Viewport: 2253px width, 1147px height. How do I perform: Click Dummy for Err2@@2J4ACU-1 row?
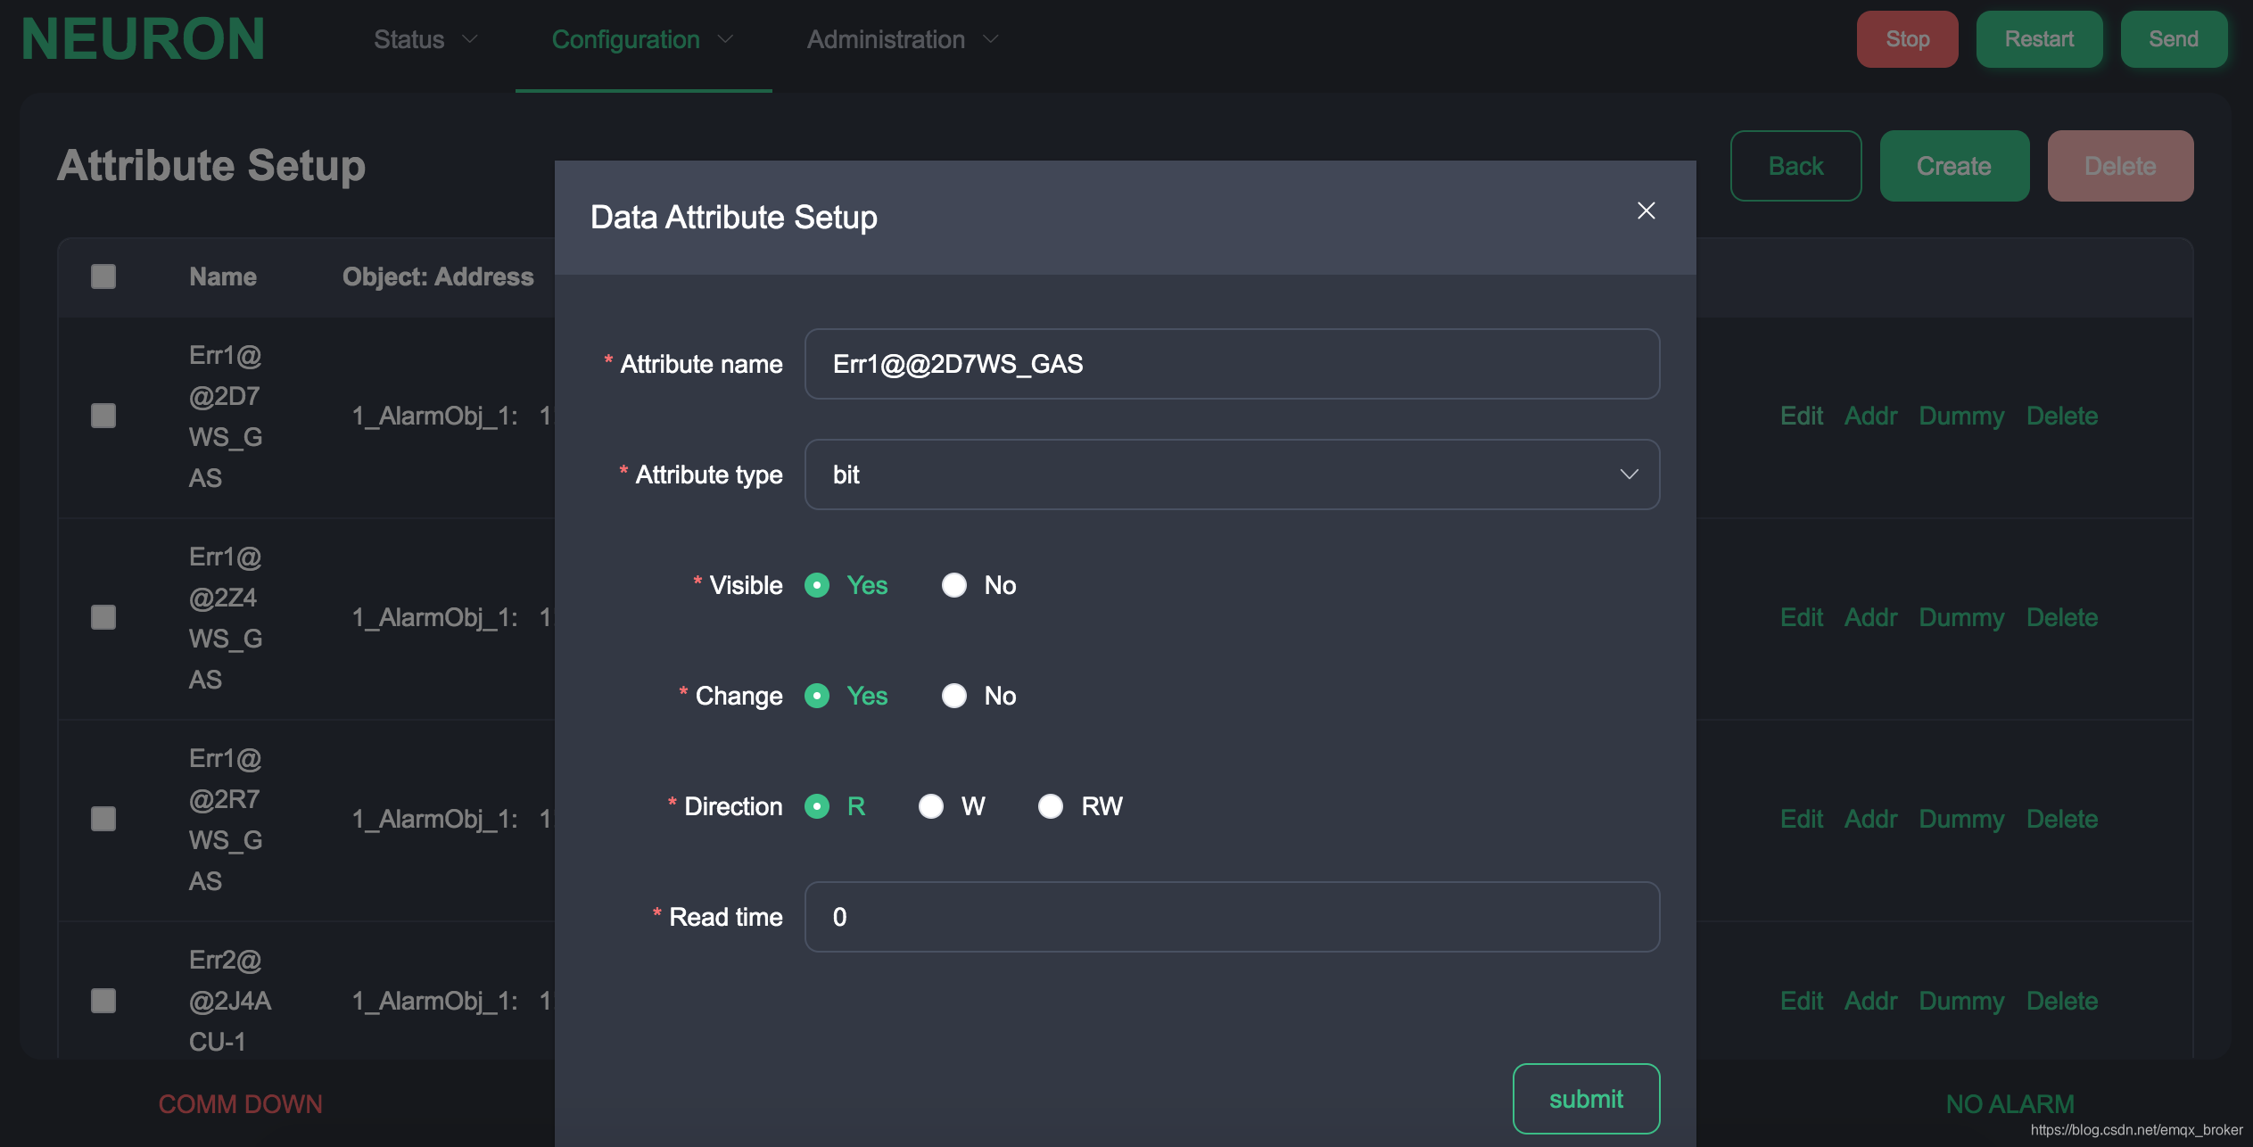click(1961, 1001)
